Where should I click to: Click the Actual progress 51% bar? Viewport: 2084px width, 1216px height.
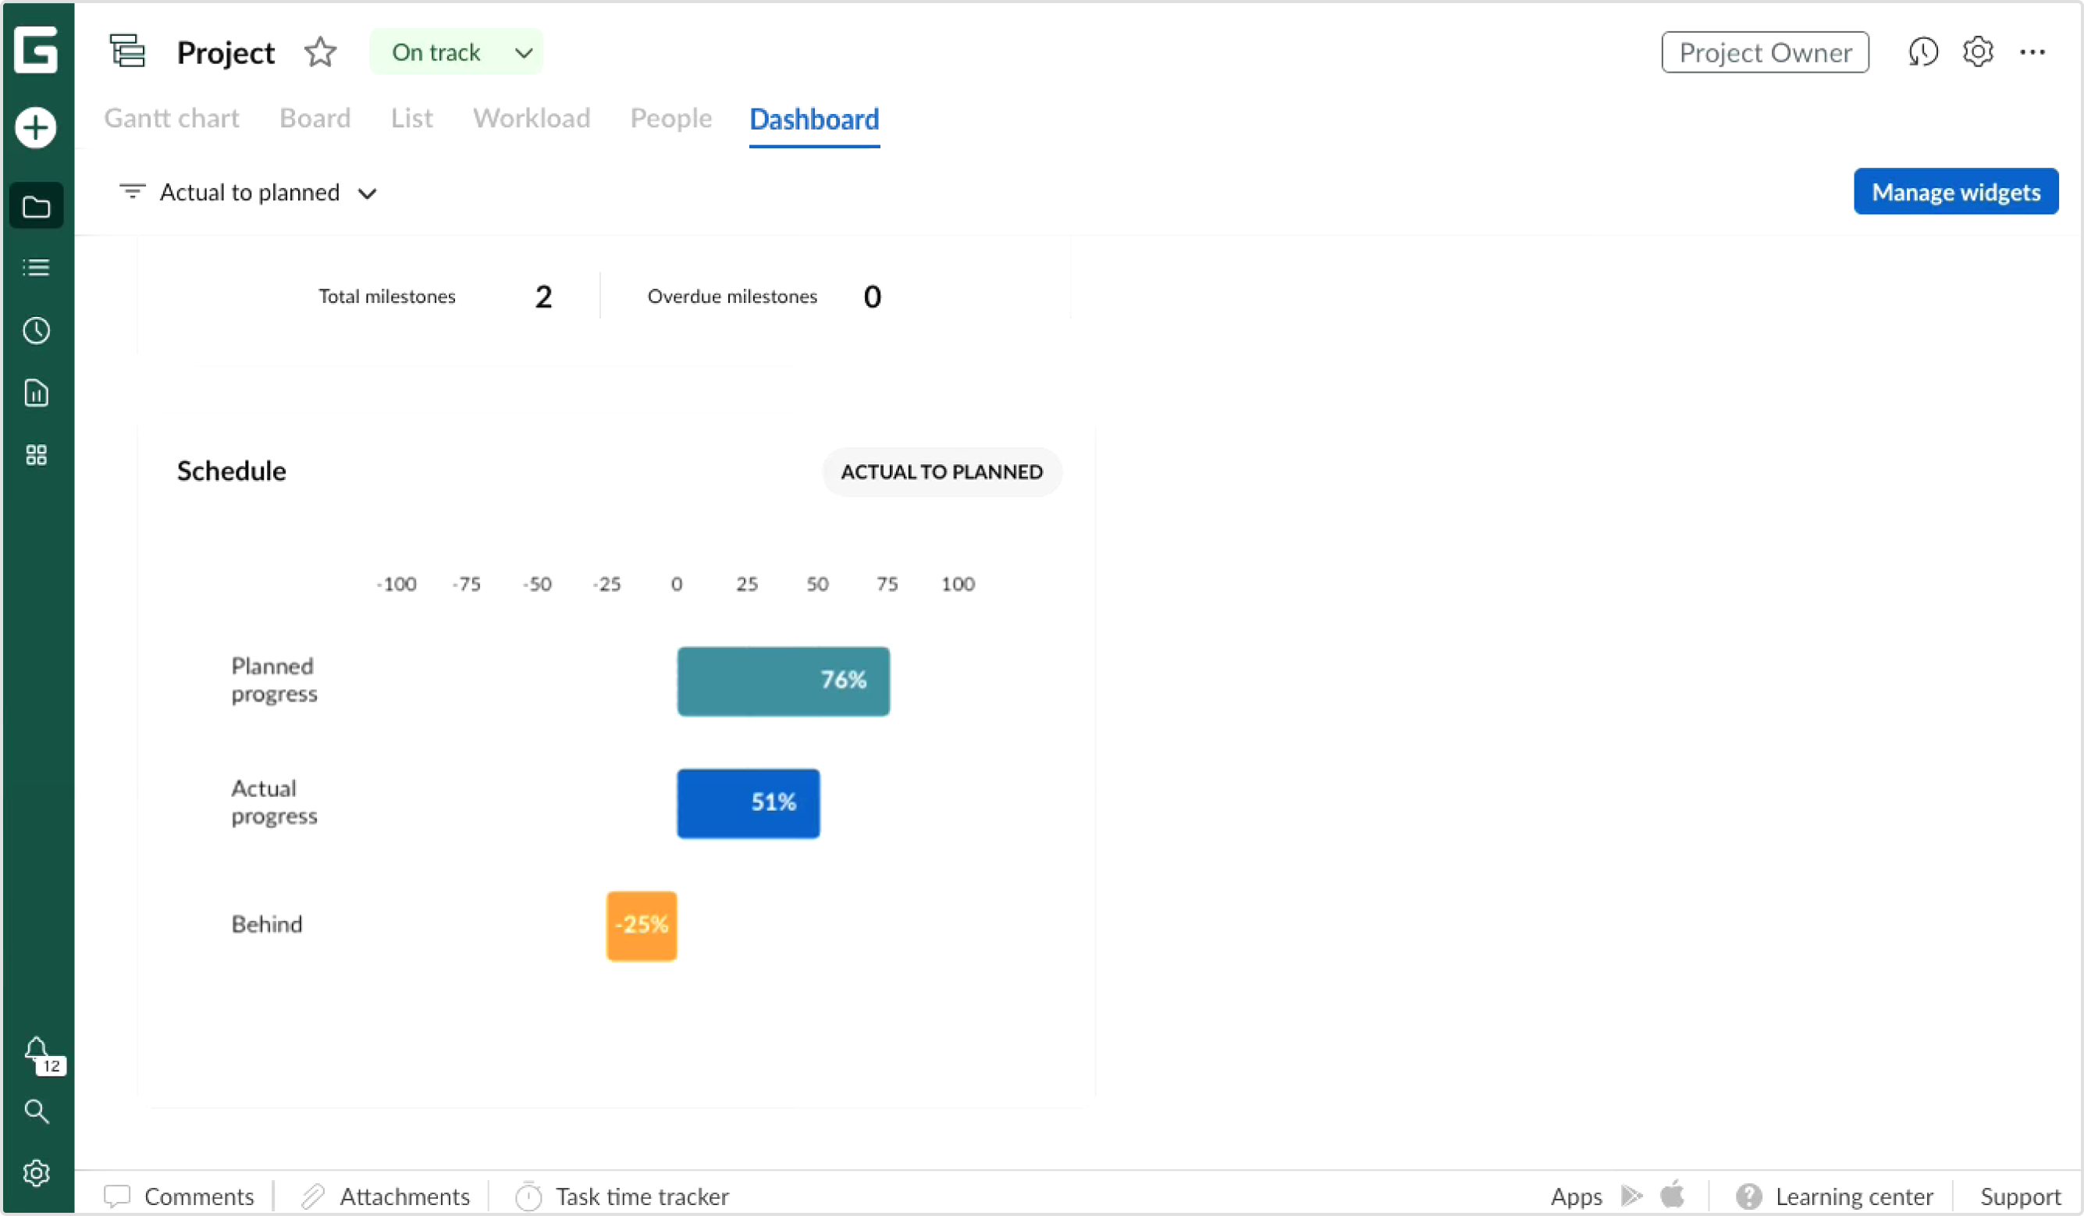pyautogui.click(x=749, y=802)
